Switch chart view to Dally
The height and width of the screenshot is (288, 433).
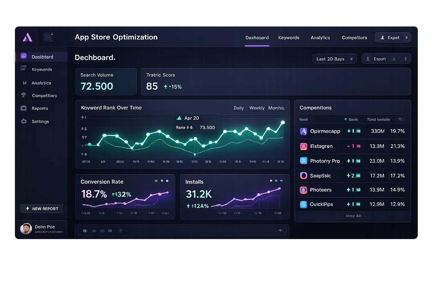click(239, 108)
